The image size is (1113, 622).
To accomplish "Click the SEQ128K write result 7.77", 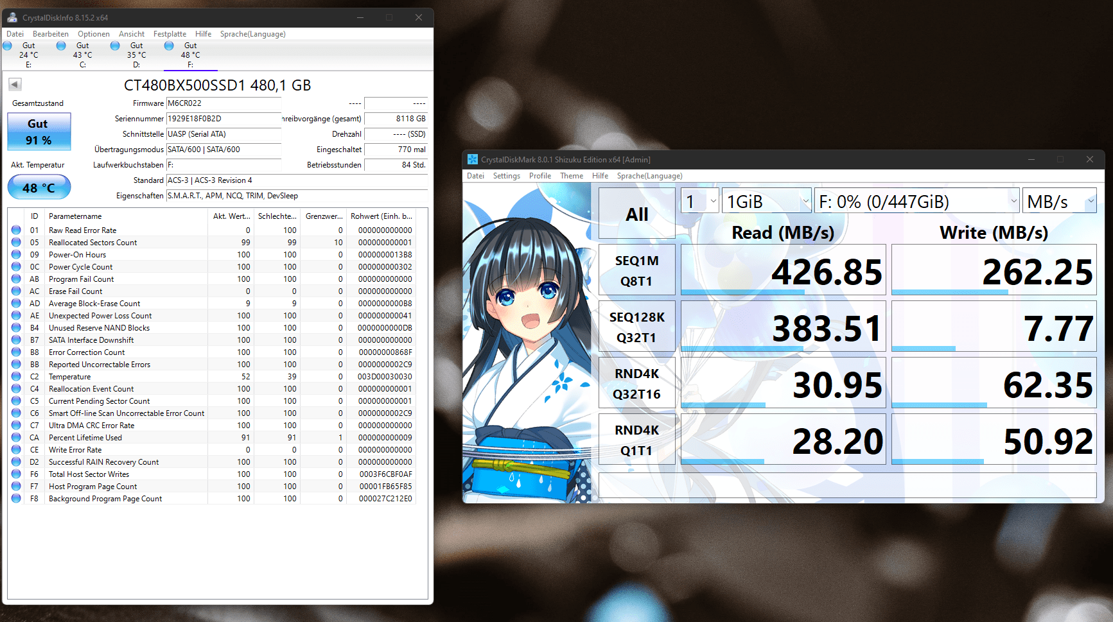I will 994,327.
